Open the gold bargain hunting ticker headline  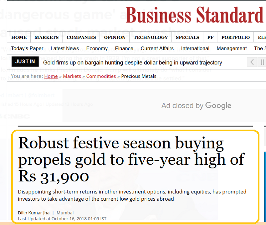point(132,62)
